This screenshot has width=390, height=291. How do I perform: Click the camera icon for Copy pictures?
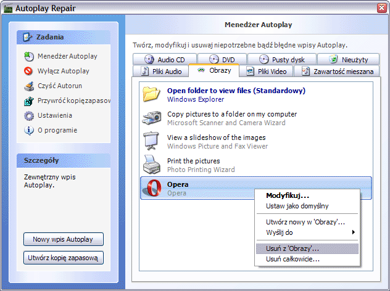coord(152,118)
